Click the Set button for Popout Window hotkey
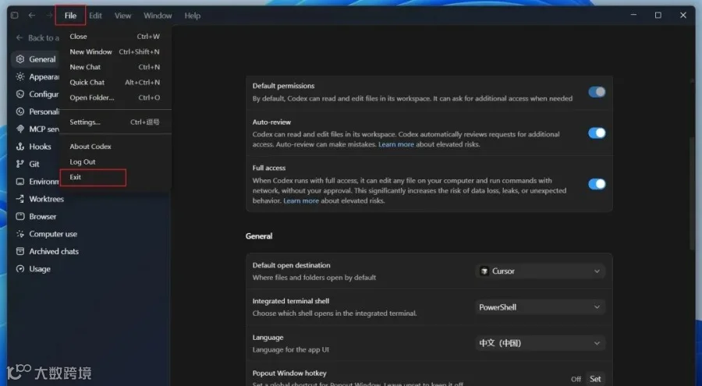 point(595,379)
